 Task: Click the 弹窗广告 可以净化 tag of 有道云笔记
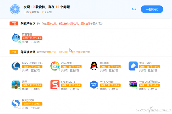point(149,67)
